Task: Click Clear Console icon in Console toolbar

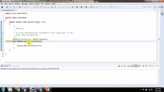Action: tap(128, 66)
